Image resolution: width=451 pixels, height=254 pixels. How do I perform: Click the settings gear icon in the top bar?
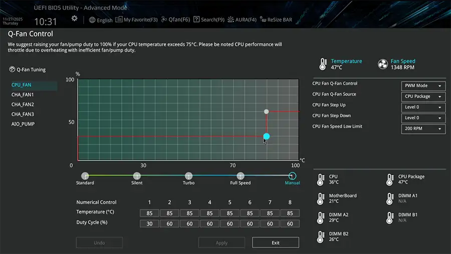pyautogui.click(x=74, y=18)
